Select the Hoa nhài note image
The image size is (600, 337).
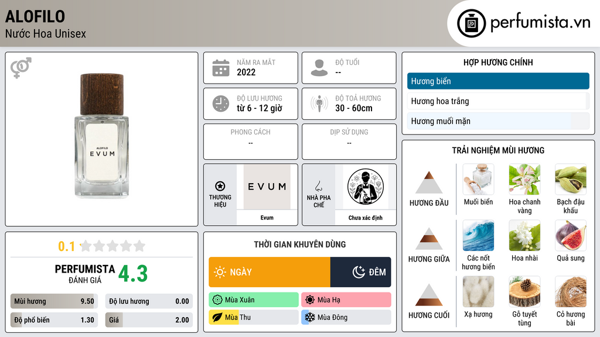pos(524,235)
